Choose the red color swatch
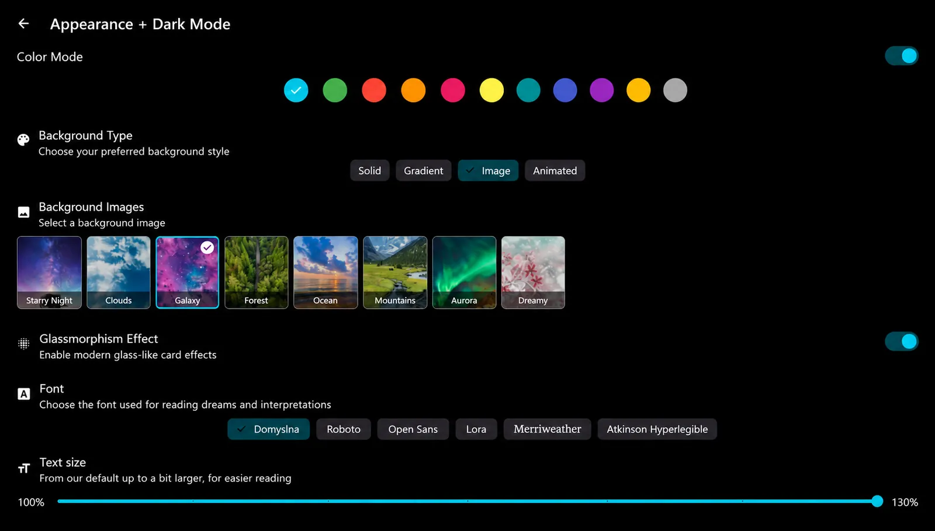 [374, 90]
